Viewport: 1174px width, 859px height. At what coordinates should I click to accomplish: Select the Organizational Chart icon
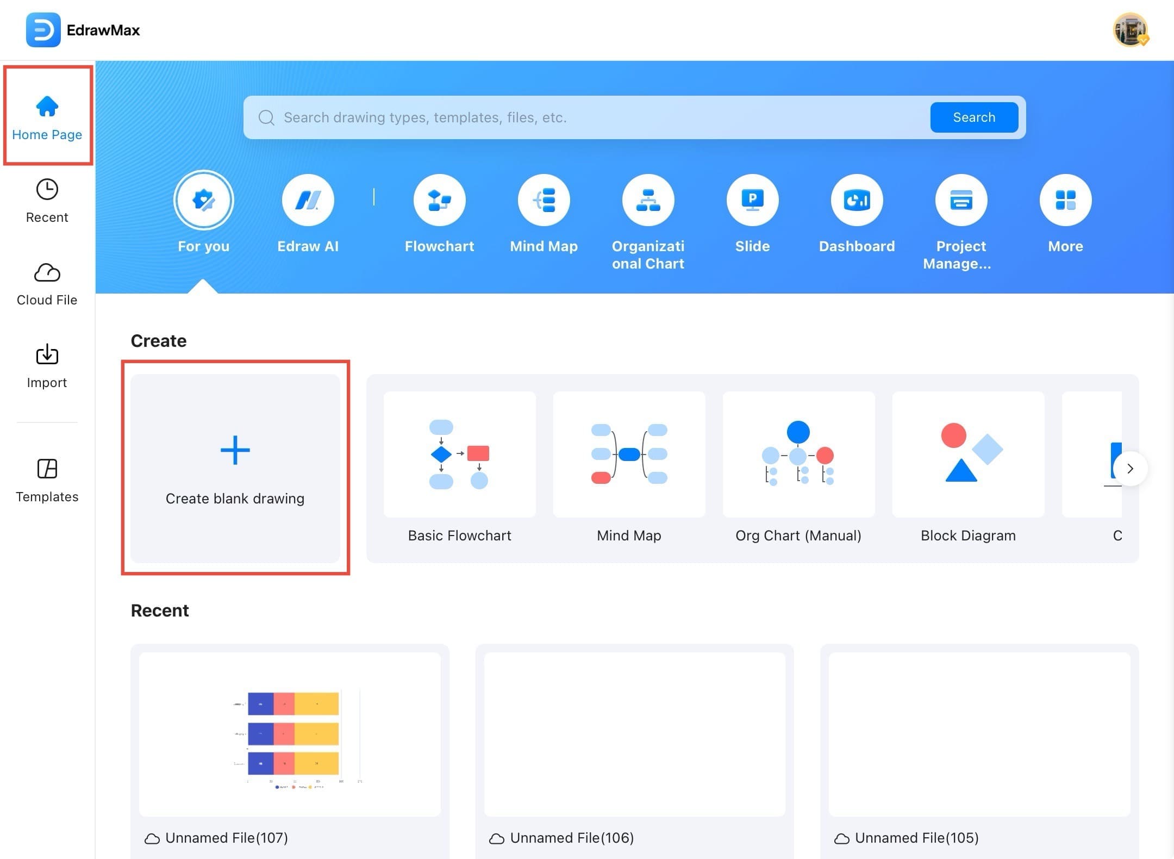click(x=647, y=200)
